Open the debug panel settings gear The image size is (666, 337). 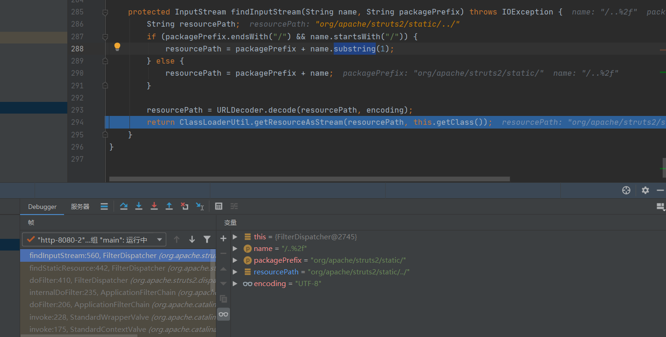point(645,190)
